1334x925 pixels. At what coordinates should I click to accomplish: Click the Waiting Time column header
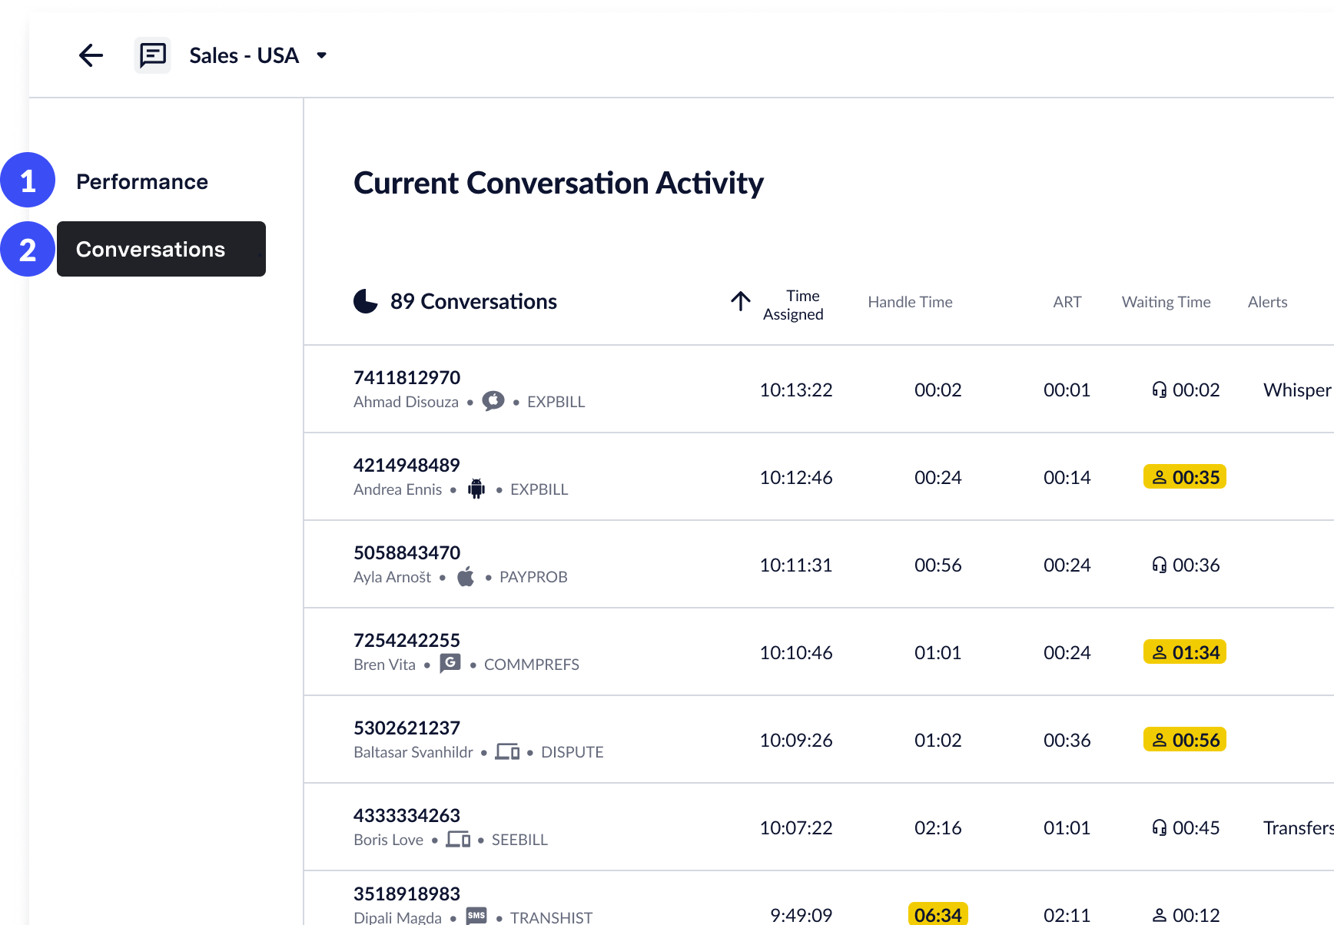(x=1166, y=302)
